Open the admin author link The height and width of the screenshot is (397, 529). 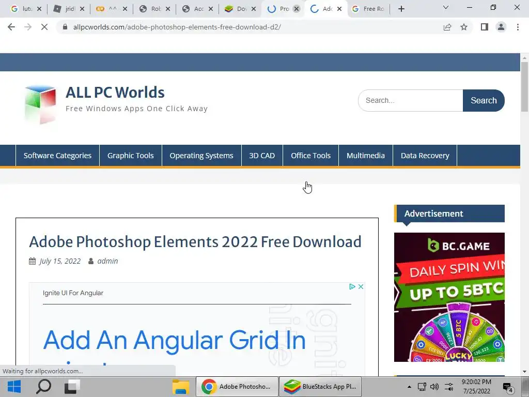point(107,261)
